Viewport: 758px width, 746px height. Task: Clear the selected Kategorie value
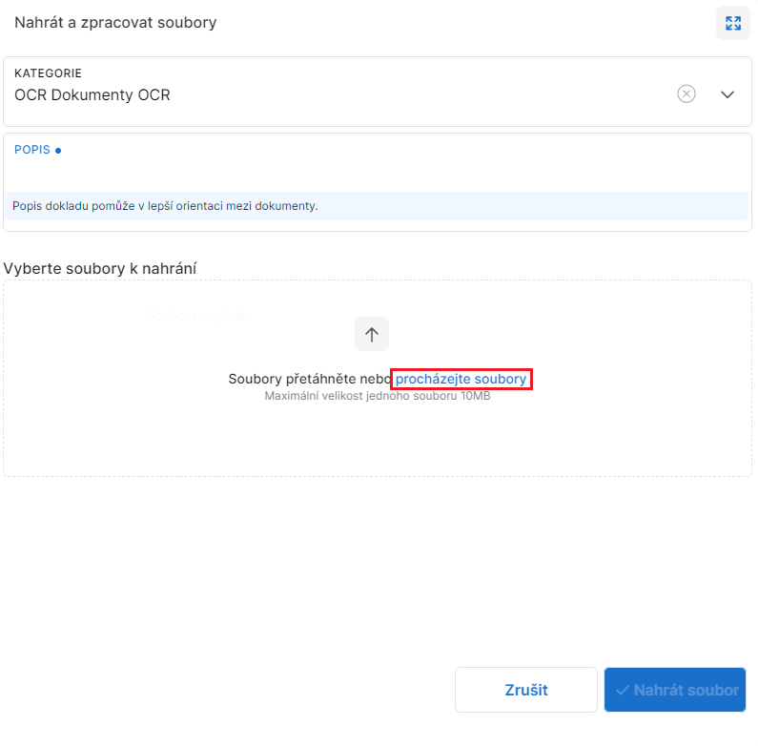(x=686, y=93)
